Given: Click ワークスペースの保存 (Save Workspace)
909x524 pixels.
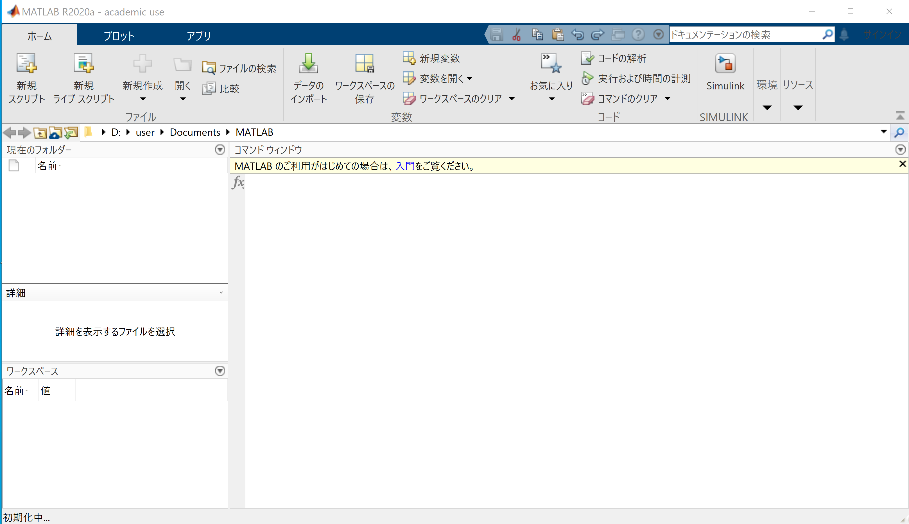Looking at the screenshot, I should click(x=365, y=78).
